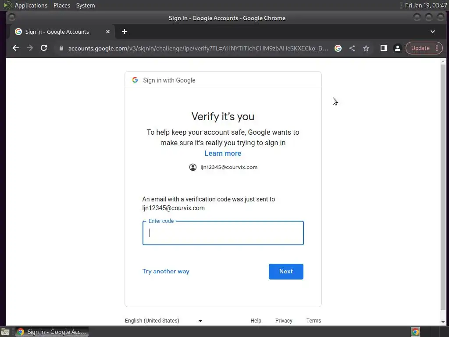Bookmark this page with the star icon
The image size is (449, 337).
(x=366, y=48)
